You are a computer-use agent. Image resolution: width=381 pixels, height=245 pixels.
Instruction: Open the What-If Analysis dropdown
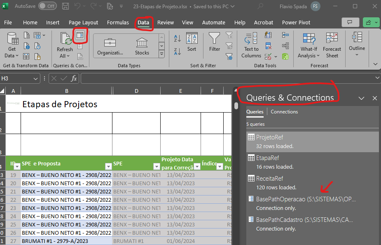coord(309,45)
